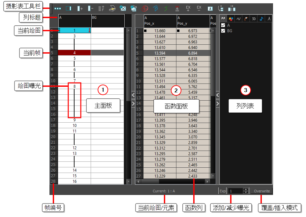The width and height of the screenshot is (306, 217).
Task: Mark as in-between with green I icon
Action: pyautogui.click(x=166, y=8)
